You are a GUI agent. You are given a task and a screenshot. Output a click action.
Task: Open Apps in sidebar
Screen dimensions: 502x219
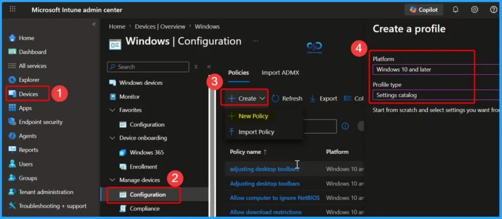(20, 108)
